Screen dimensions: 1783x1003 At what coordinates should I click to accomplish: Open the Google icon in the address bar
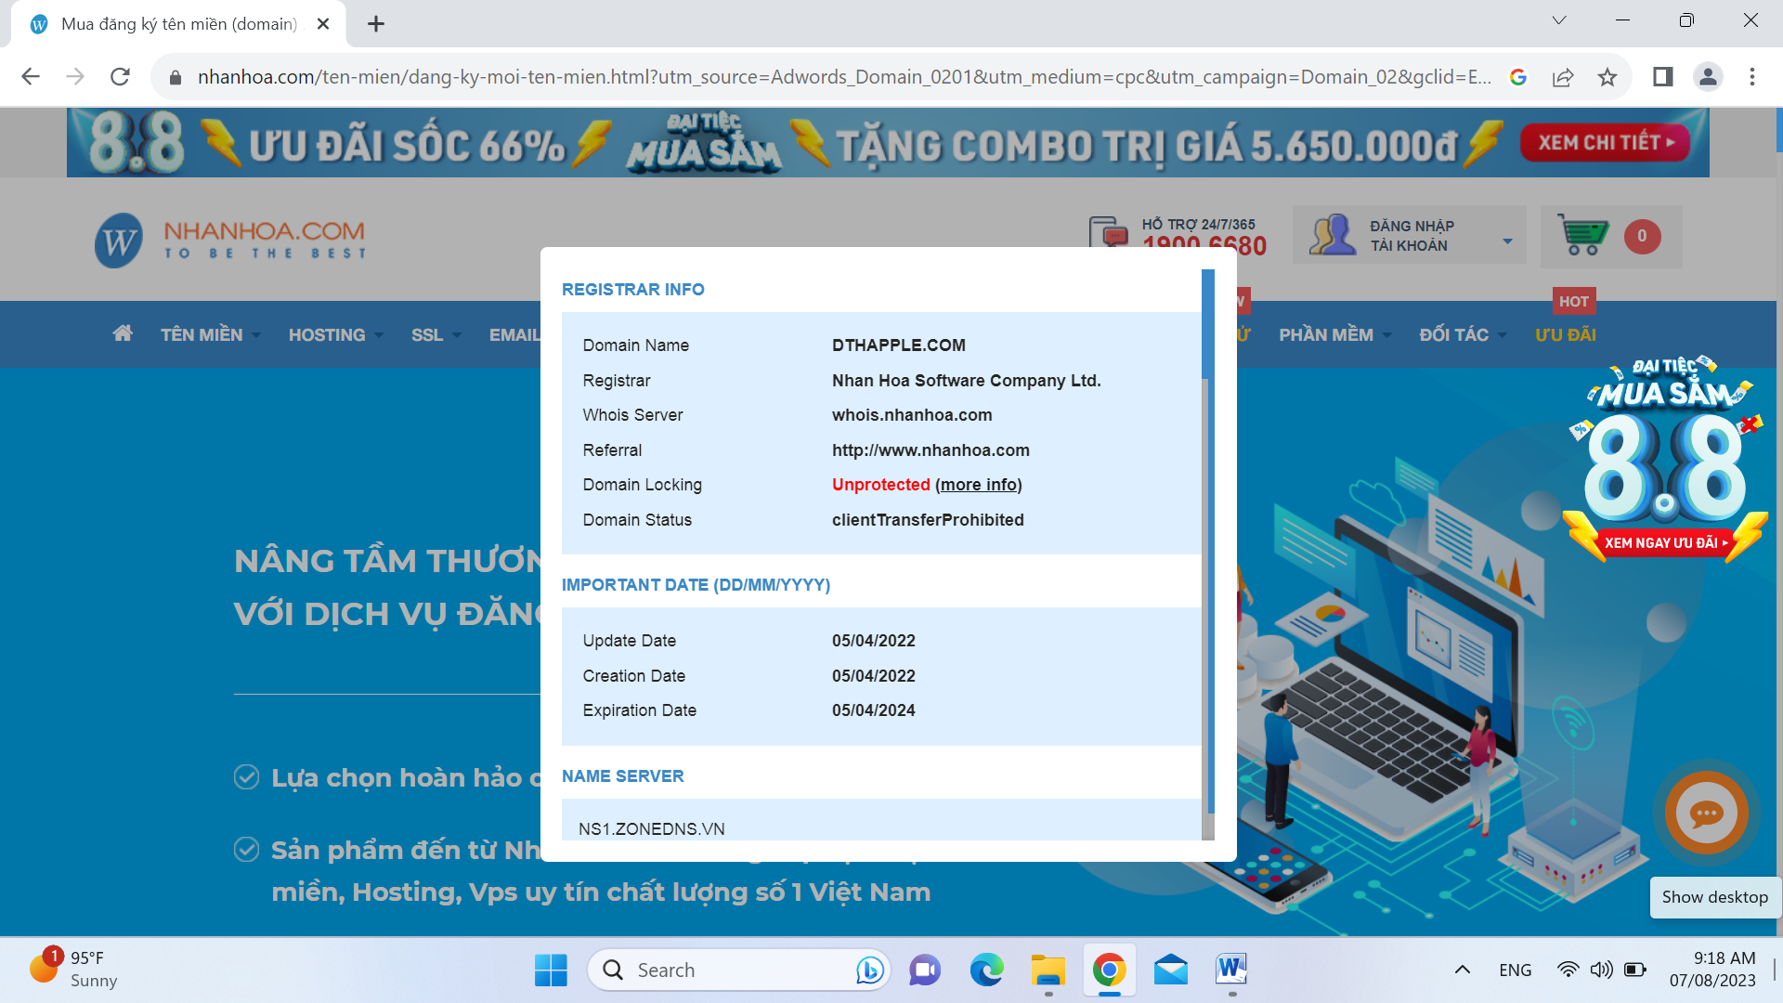(x=1518, y=77)
